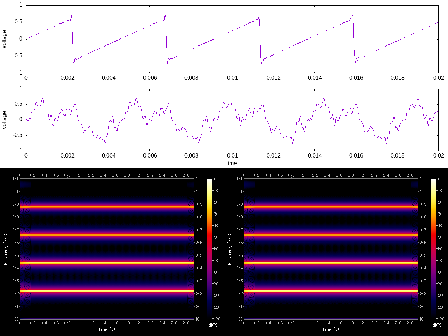
Task: Click "0.01" tick label on the sawtooth plot axis
Action: tap(232, 78)
